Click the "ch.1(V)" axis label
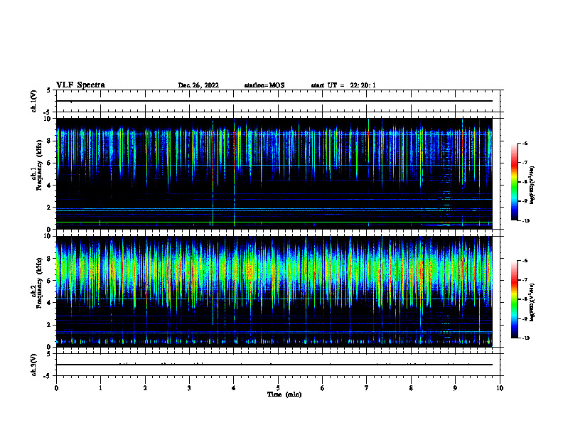Screen dimensions: 563x435 (x=33, y=101)
